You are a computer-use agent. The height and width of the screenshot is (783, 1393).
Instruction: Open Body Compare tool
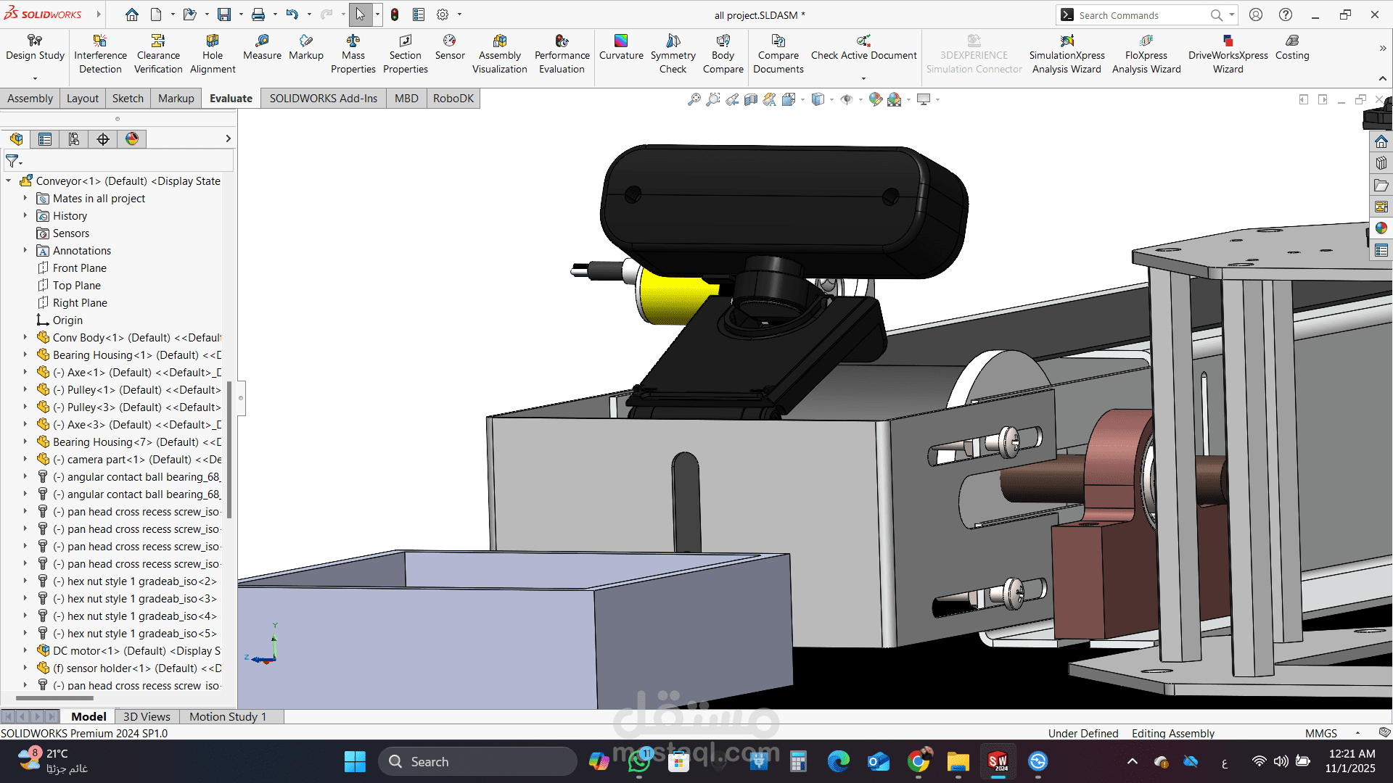pos(723,54)
